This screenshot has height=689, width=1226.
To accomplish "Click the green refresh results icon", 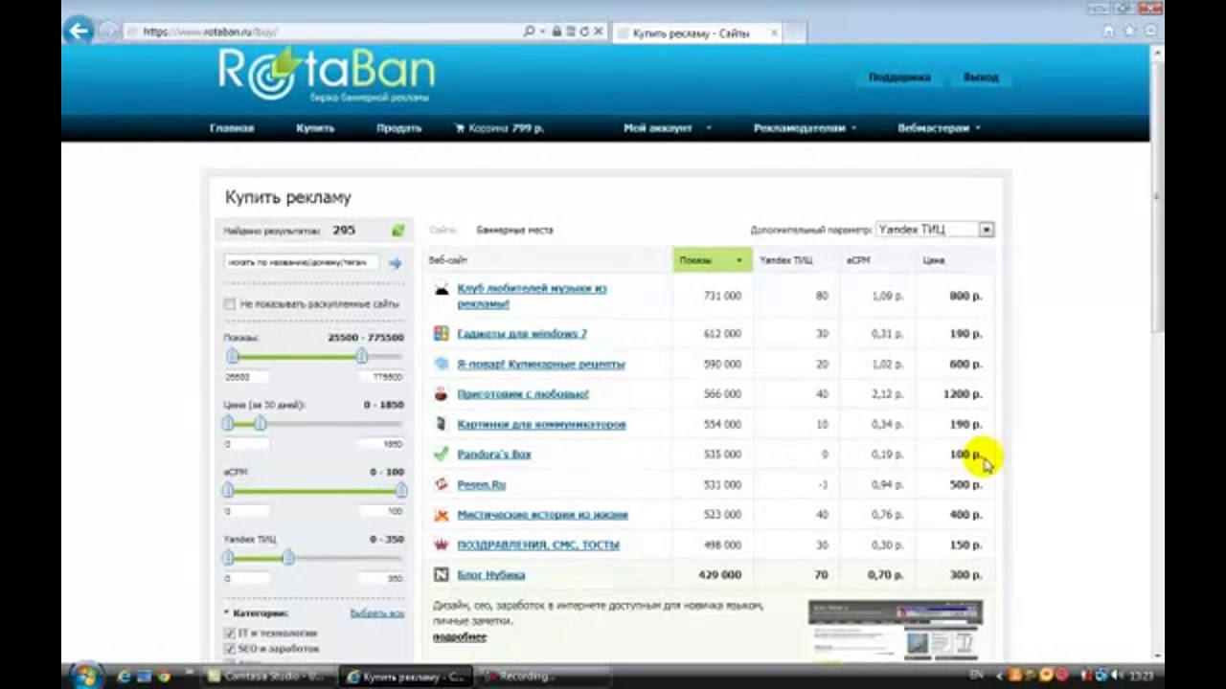I will [397, 230].
